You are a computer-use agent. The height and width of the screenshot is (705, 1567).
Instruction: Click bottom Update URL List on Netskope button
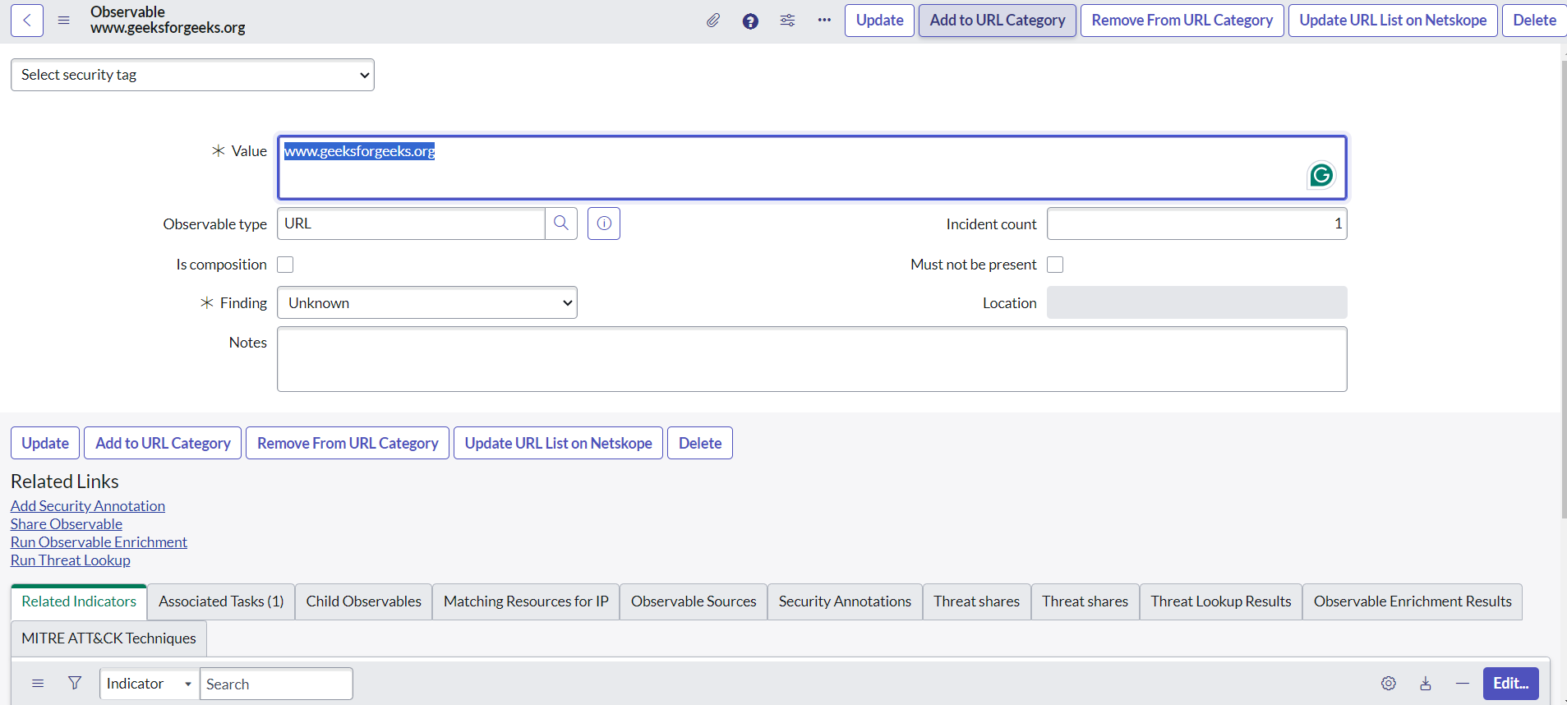pyautogui.click(x=559, y=443)
